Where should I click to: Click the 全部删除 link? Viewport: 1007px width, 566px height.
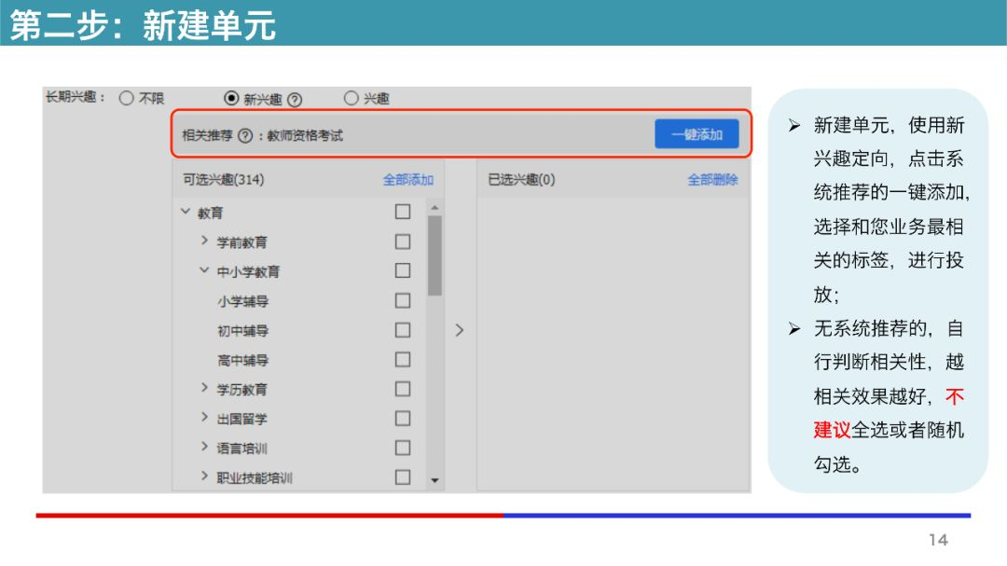pyautogui.click(x=714, y=179)
